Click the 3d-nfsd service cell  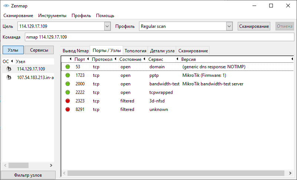tap(157, 101)
